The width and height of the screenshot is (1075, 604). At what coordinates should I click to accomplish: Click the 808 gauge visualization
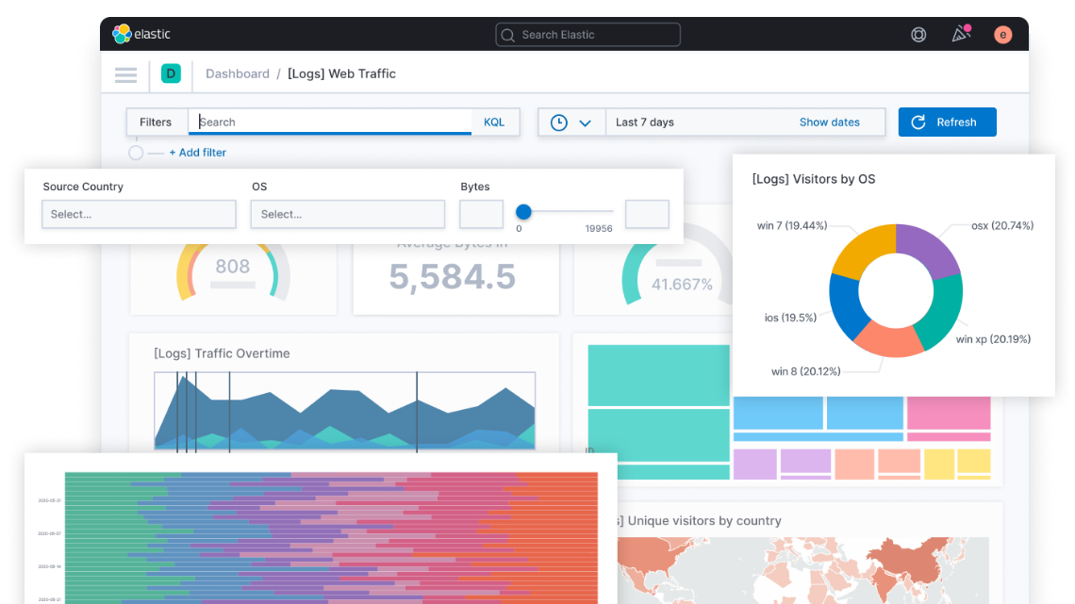[x=233, y=272]
